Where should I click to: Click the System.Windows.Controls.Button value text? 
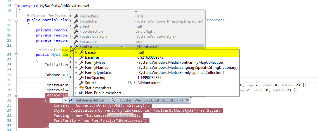pos(151,100)
